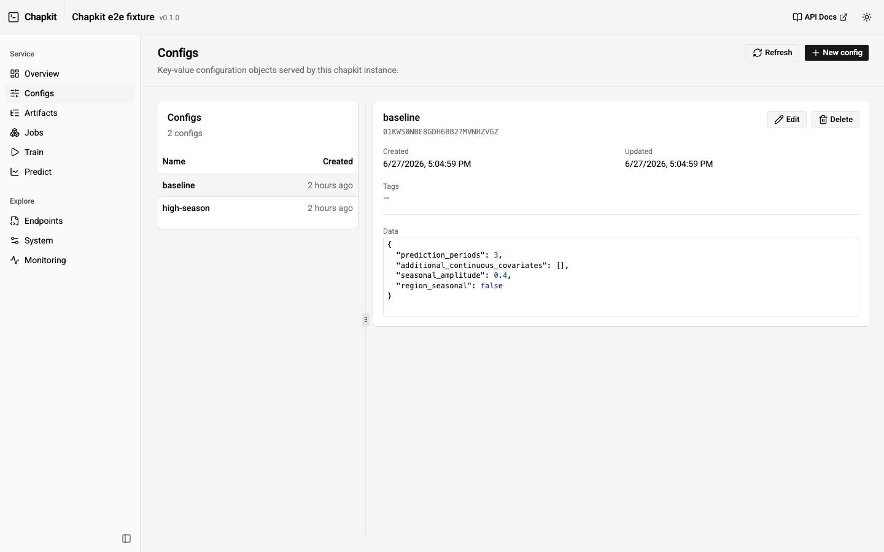Create a New config

pos(837,53)
